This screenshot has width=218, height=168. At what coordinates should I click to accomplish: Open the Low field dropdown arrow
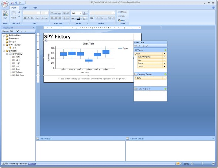pyautogui.click(x=164, y=60)
